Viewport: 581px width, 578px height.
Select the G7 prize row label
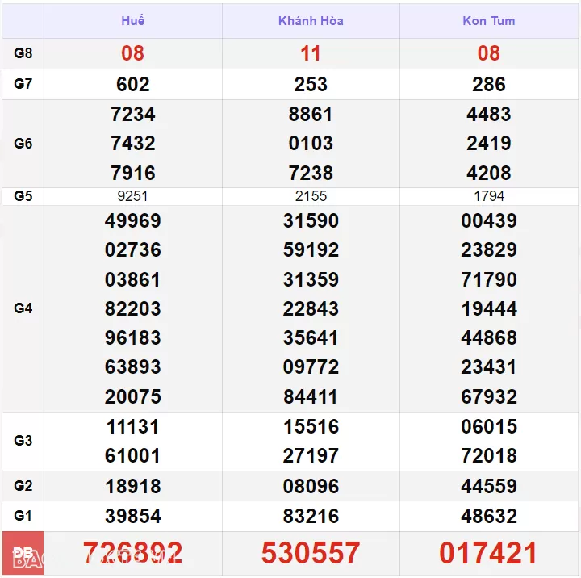23,84
